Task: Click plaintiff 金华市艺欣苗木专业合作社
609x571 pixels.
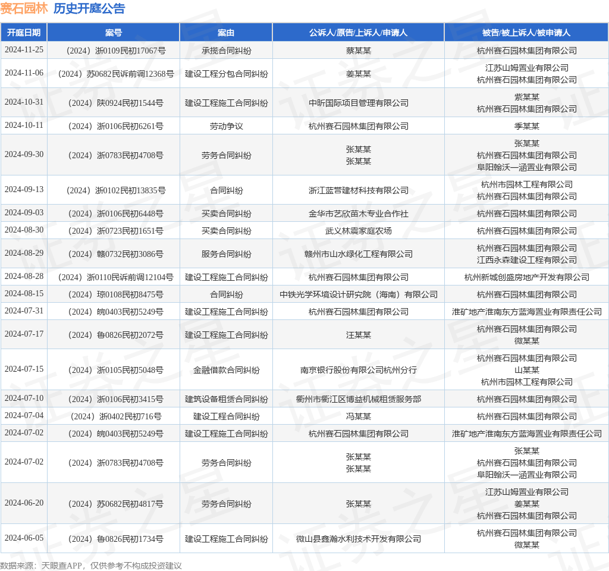Action: [x=359, y=214]
